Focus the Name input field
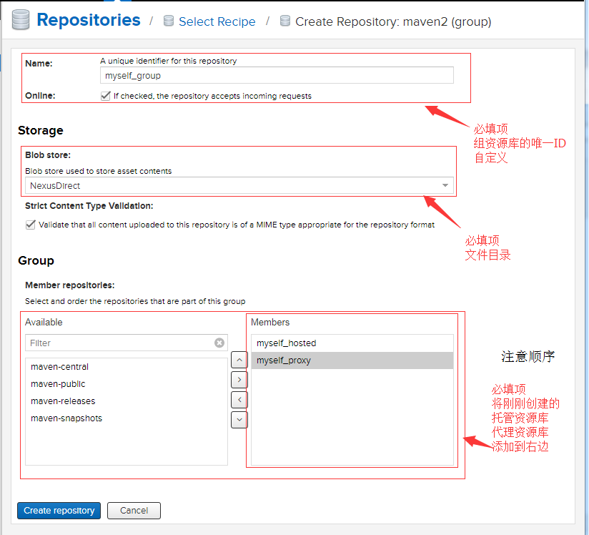The width and height of the screenshot is (589, 535). click(277, 76)
